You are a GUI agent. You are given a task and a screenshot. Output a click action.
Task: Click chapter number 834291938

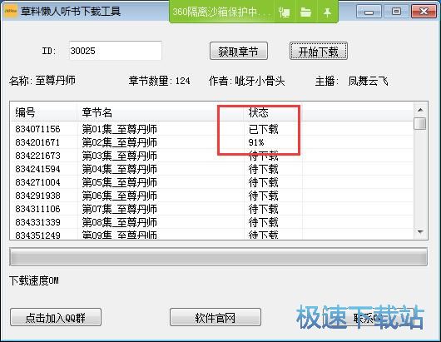37,196
